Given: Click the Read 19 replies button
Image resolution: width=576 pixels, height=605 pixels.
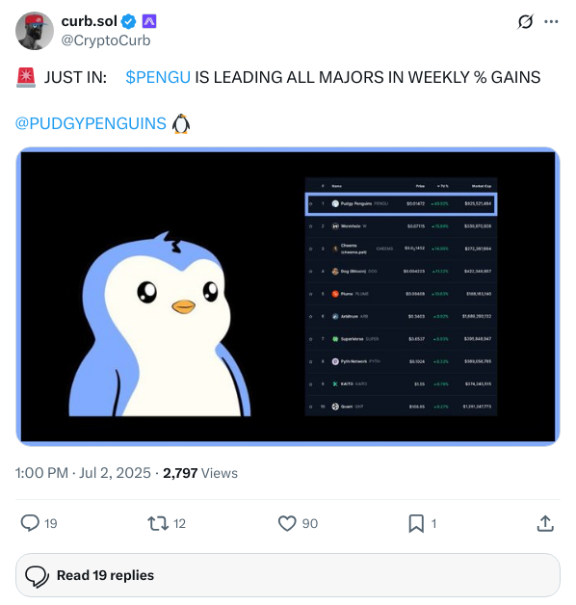Looking at the screenshot, I should pyautogui.click(x=288, y=575).
